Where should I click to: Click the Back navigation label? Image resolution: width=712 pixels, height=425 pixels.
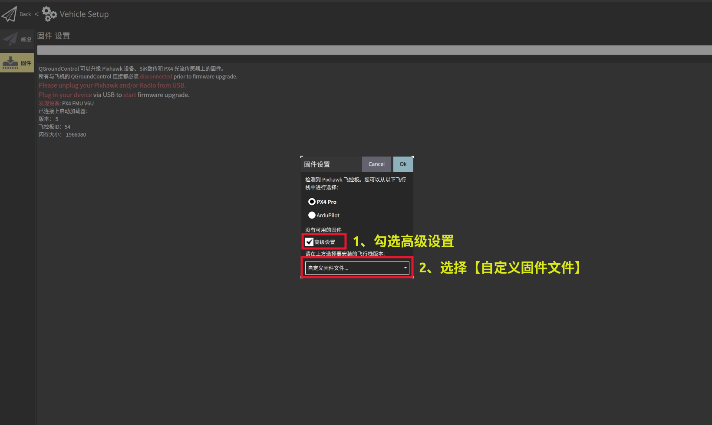tap(25, 13)
